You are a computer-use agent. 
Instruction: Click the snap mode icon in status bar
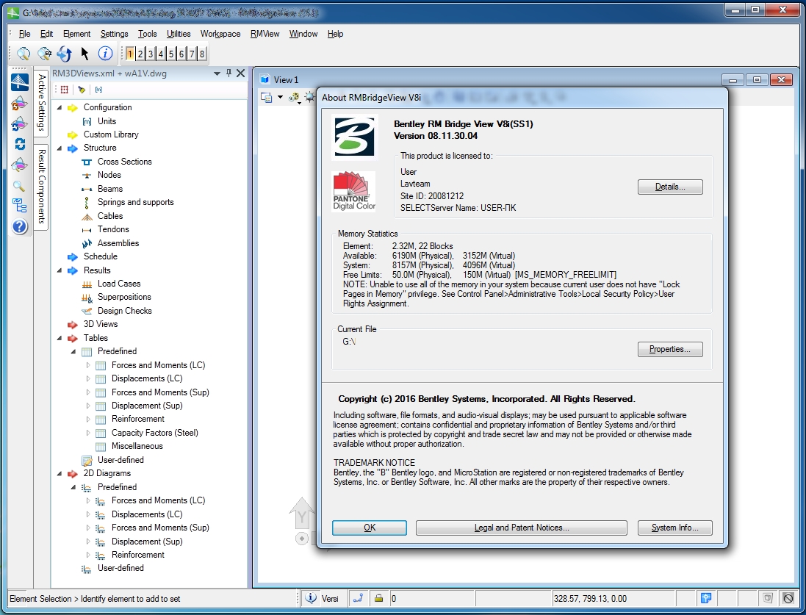pos(359,598)
